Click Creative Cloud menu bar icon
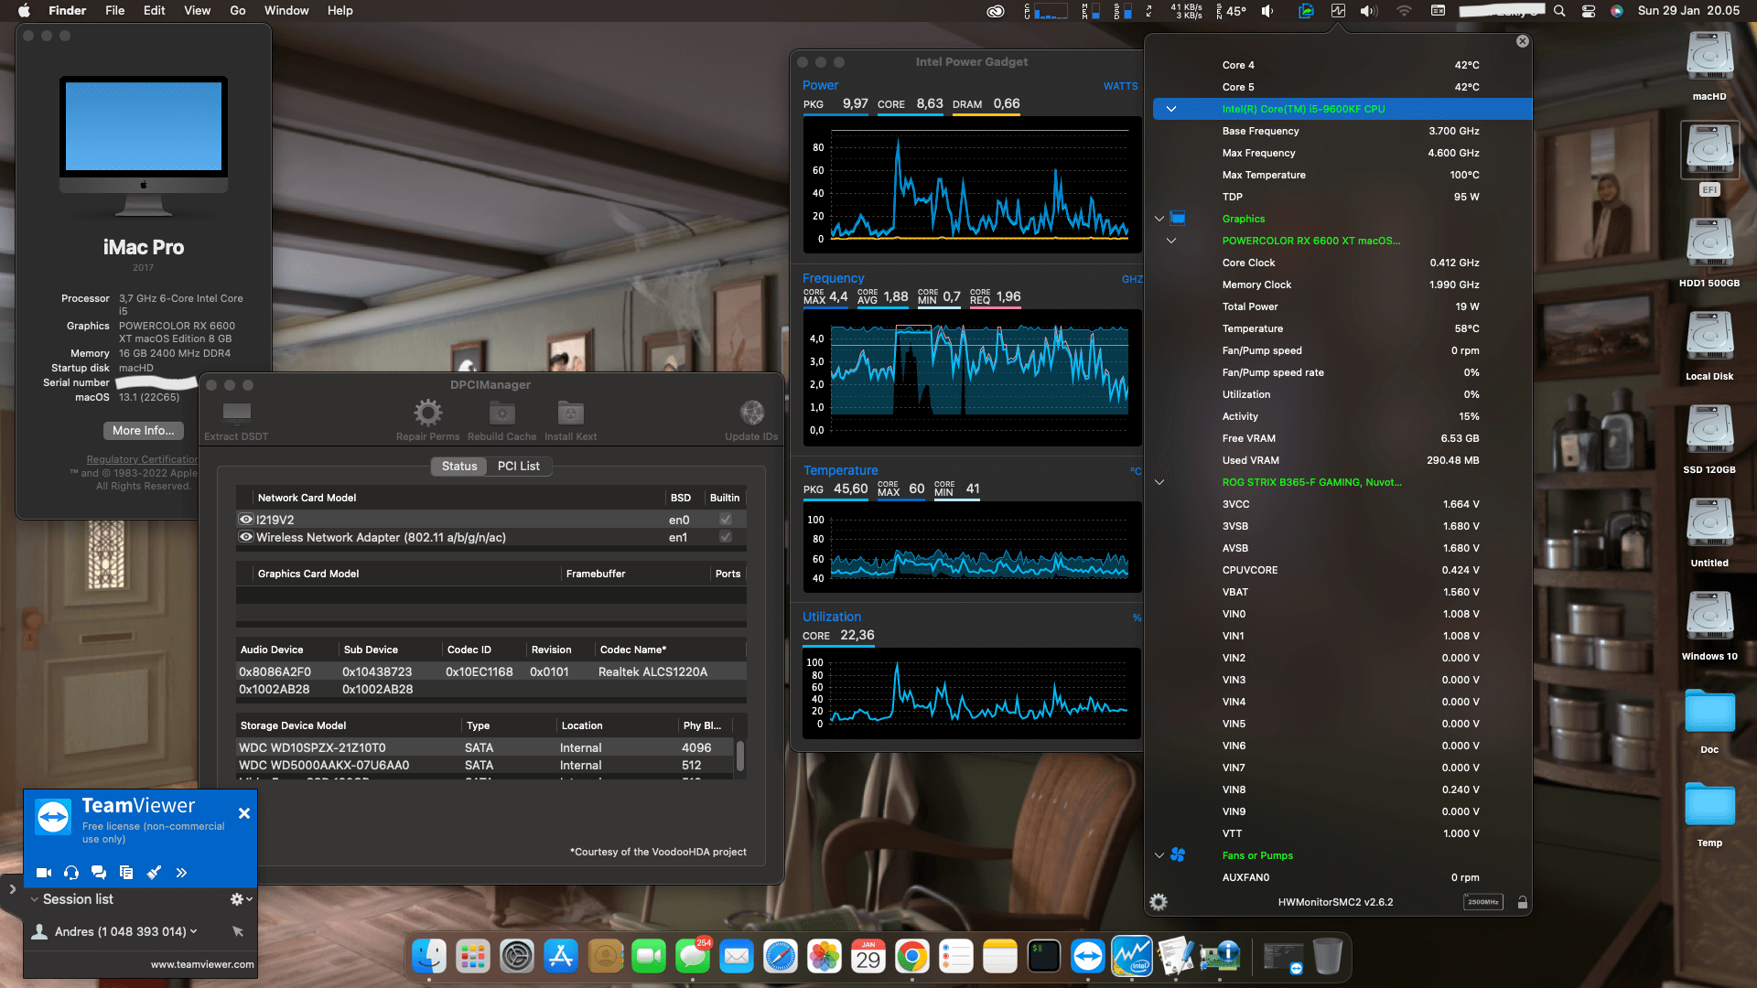 click(x=996, y=11)
